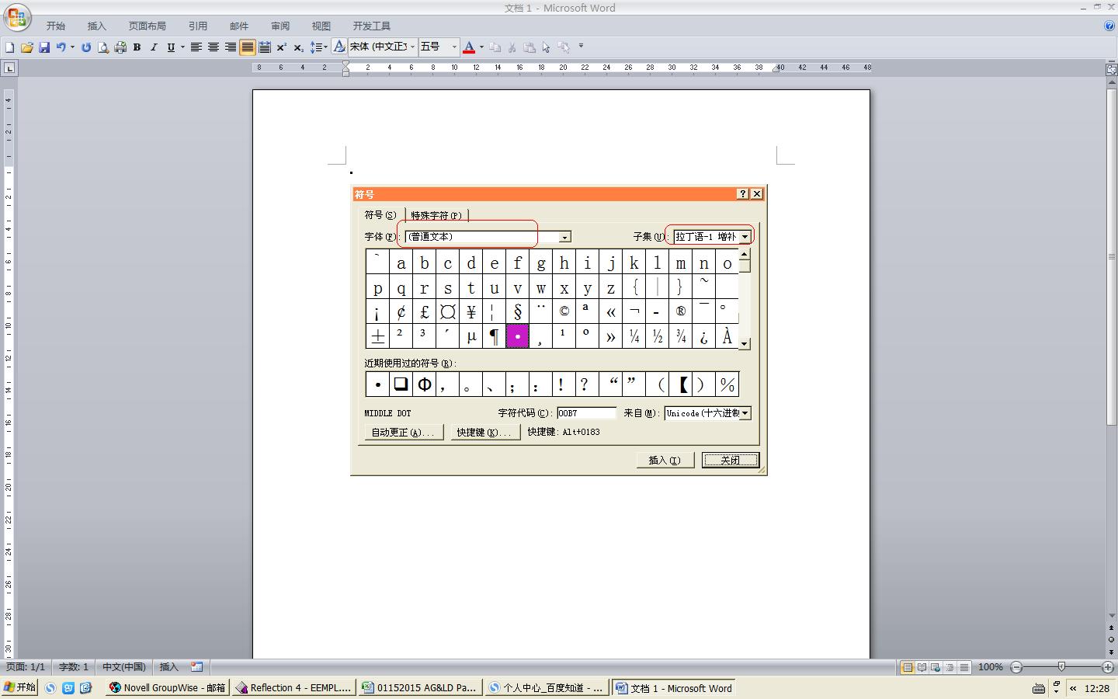Toggle Bold formatting
Screen dimensions: 1118x699
coord(137,47)
